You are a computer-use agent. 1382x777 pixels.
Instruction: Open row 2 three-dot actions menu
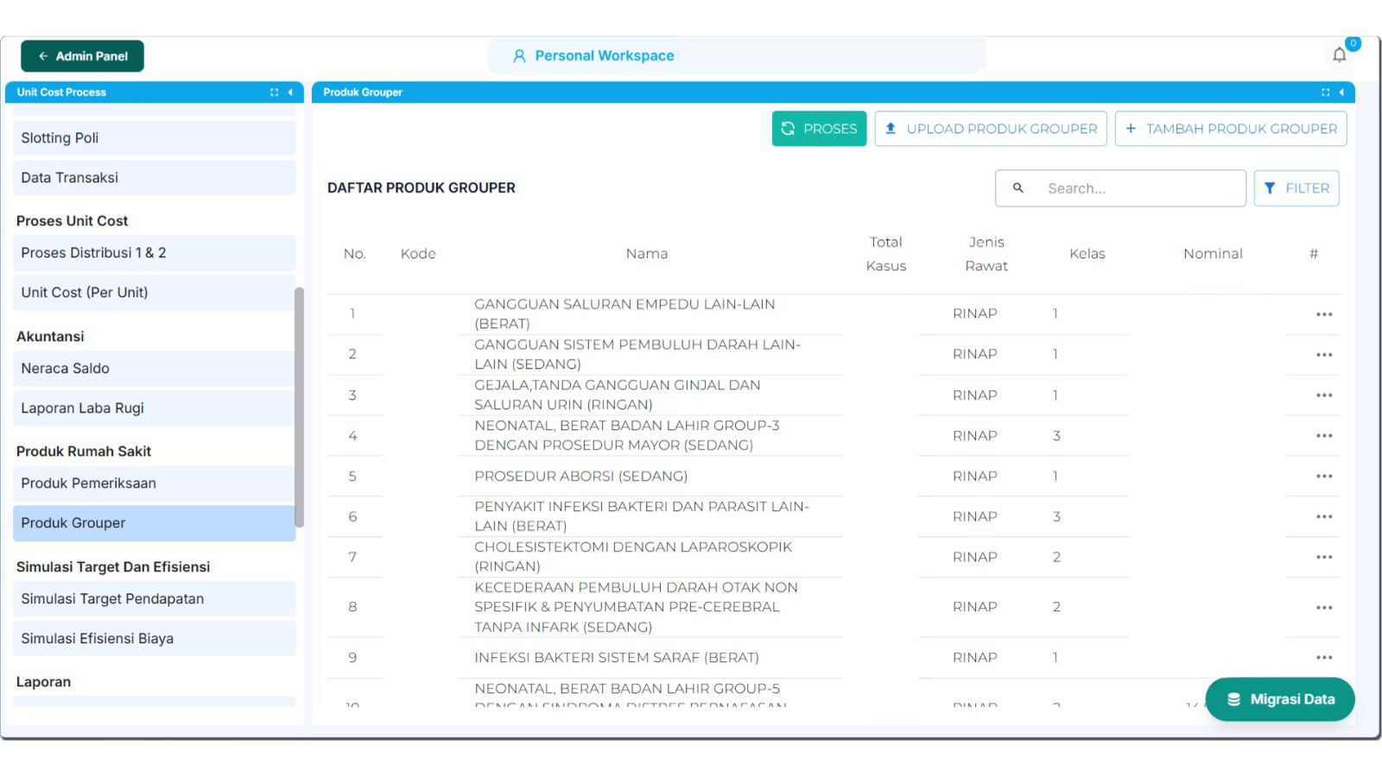pos(1324,355)
